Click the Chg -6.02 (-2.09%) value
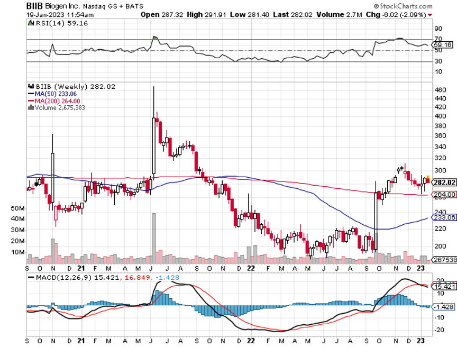This screenshot has width=457, height=347. [x=396, y=15]
